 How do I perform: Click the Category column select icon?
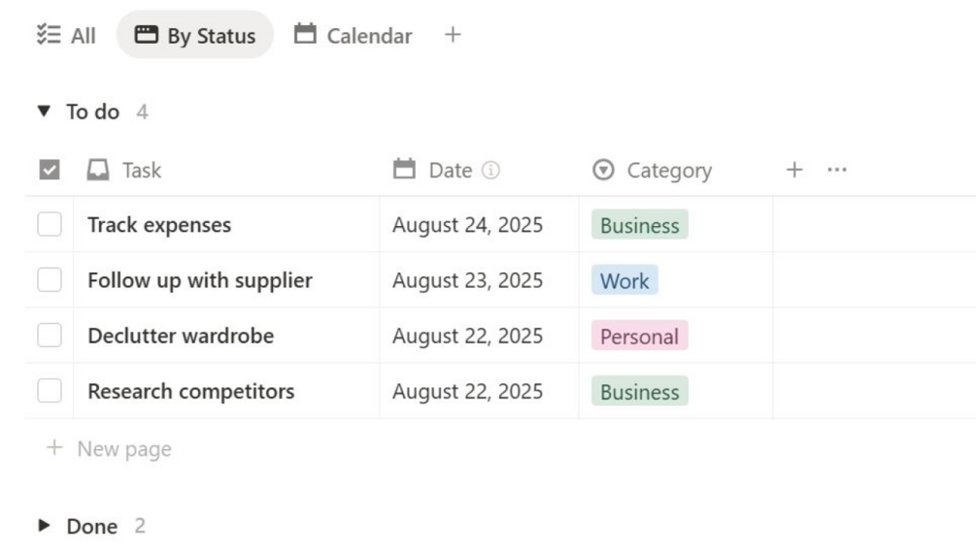tap(603, 171)
